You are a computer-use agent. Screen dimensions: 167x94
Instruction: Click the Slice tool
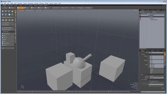(8, 41)
